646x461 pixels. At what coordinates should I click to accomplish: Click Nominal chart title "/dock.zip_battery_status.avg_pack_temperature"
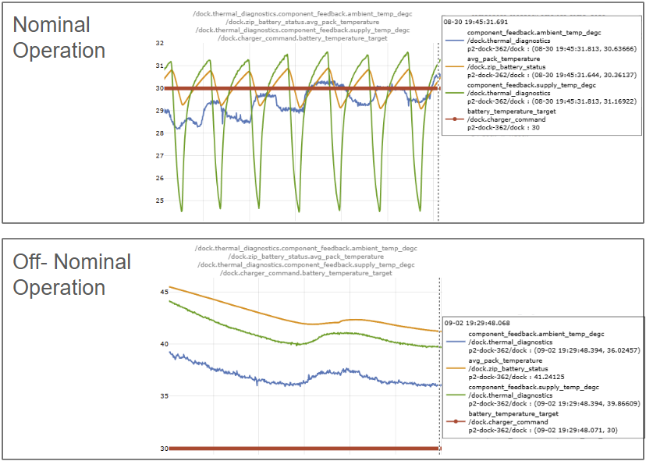pos(303,22)
